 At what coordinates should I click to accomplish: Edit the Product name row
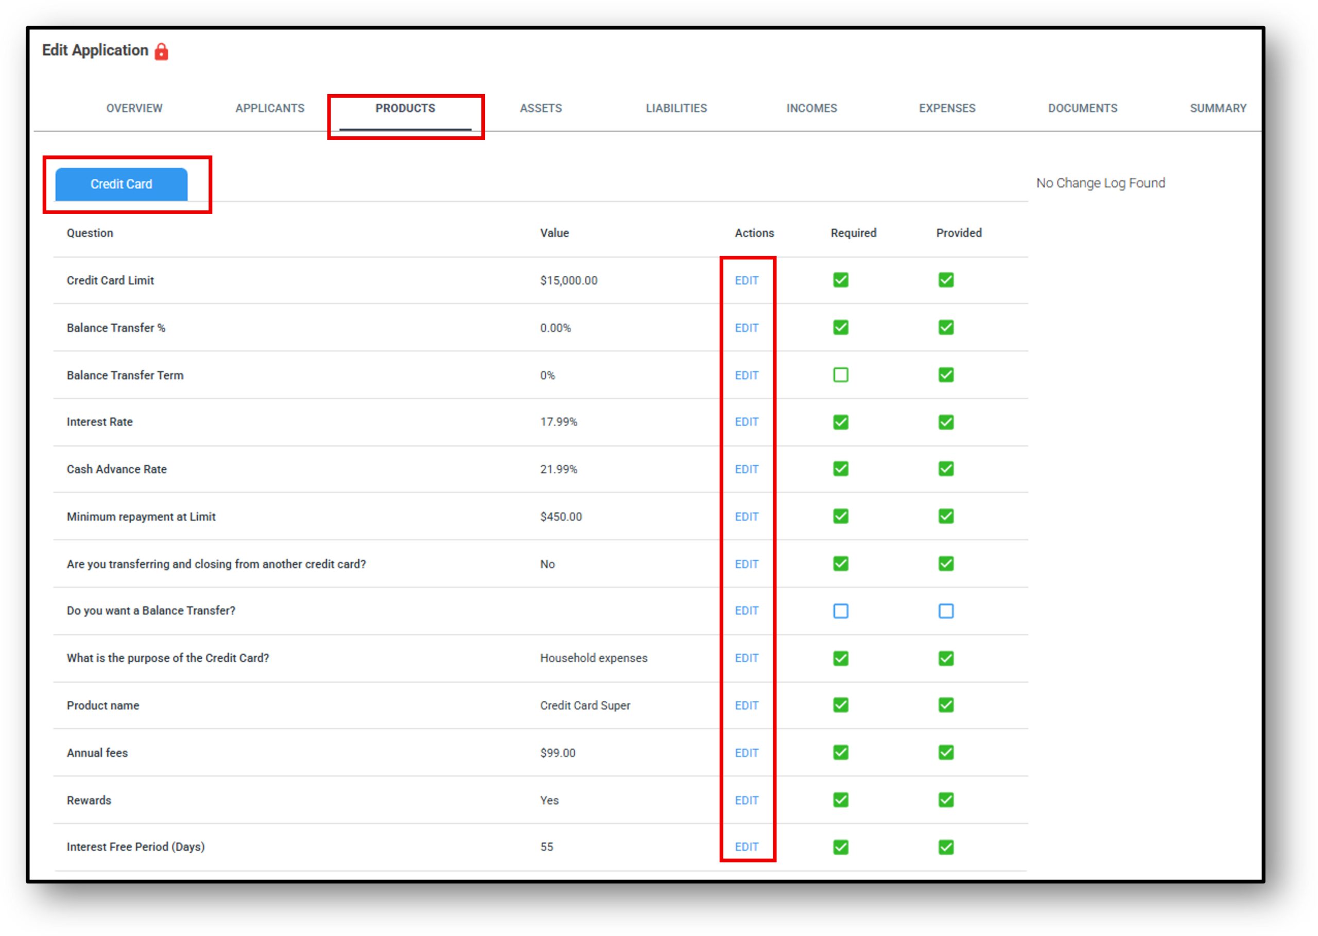(x=746, y=706)
